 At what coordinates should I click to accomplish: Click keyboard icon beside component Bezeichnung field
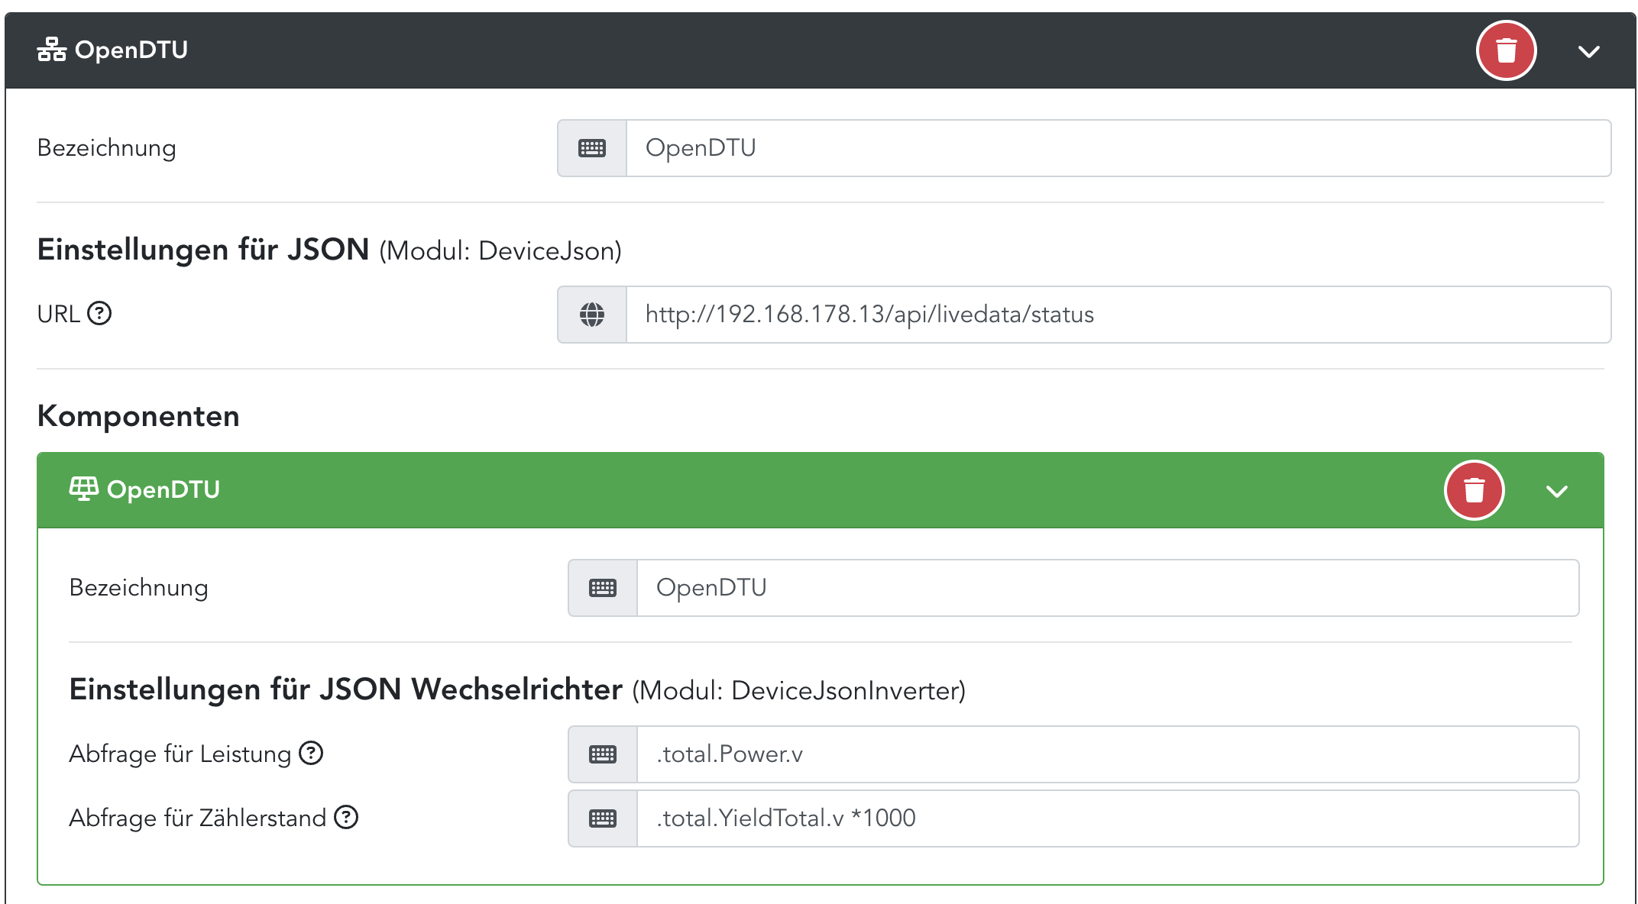tap(603, 588)
